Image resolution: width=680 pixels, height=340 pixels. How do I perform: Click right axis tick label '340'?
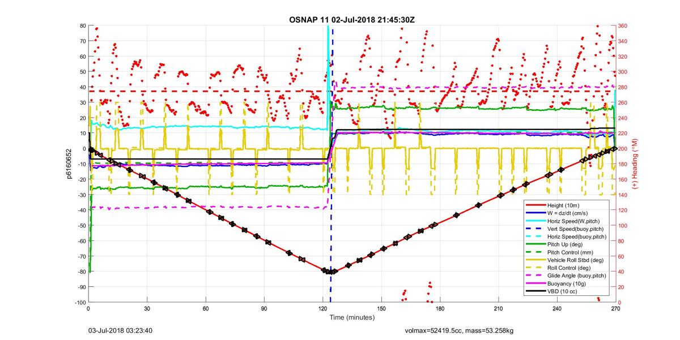coord(623,41)
